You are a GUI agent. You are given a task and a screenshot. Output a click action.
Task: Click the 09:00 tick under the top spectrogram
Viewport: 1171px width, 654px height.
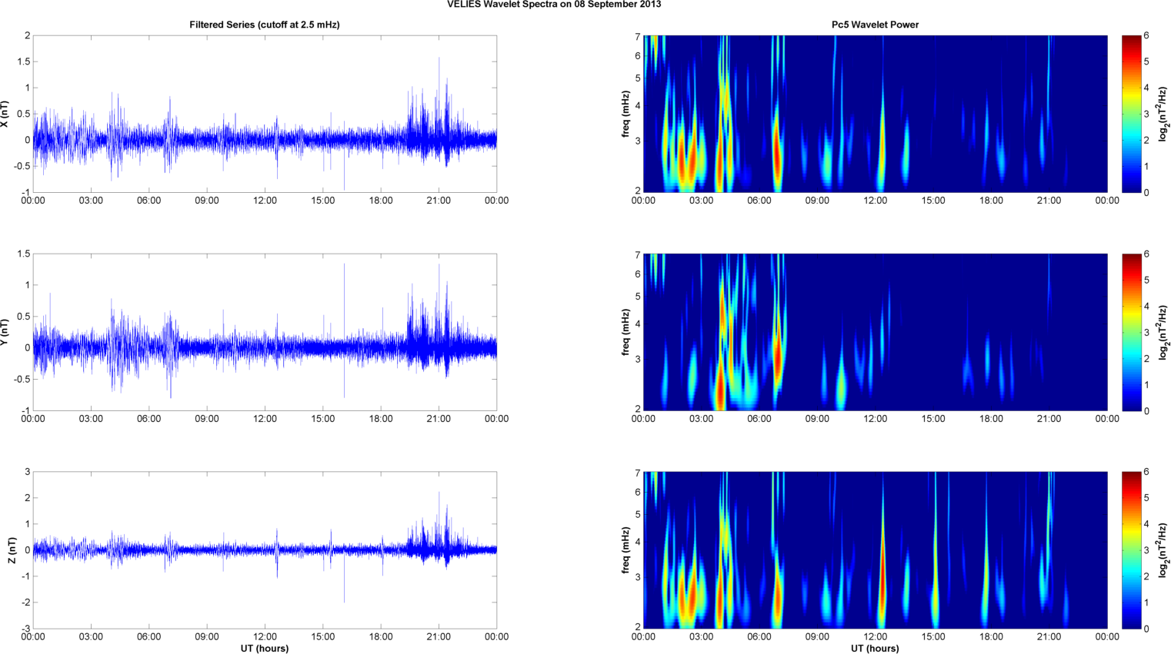point(817,201)
